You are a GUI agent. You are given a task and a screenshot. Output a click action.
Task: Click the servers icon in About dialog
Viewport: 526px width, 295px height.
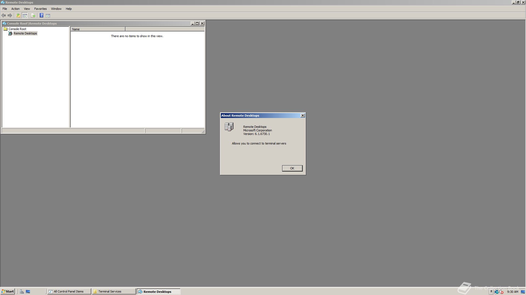click(229, 127)
